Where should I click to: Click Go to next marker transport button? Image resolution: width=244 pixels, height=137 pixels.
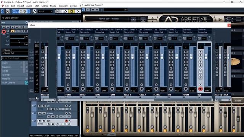60,11
